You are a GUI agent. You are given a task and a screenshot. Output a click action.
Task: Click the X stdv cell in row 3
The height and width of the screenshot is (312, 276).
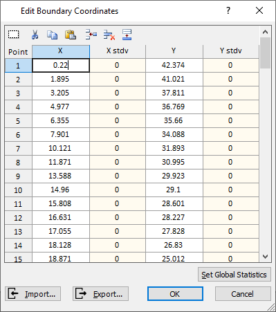[118, 93]
